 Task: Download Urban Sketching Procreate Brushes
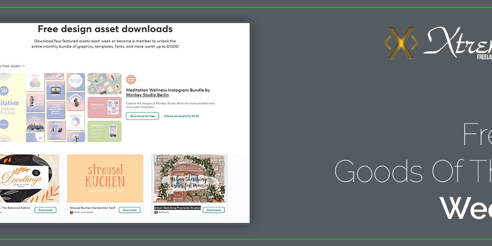(214, 210)
